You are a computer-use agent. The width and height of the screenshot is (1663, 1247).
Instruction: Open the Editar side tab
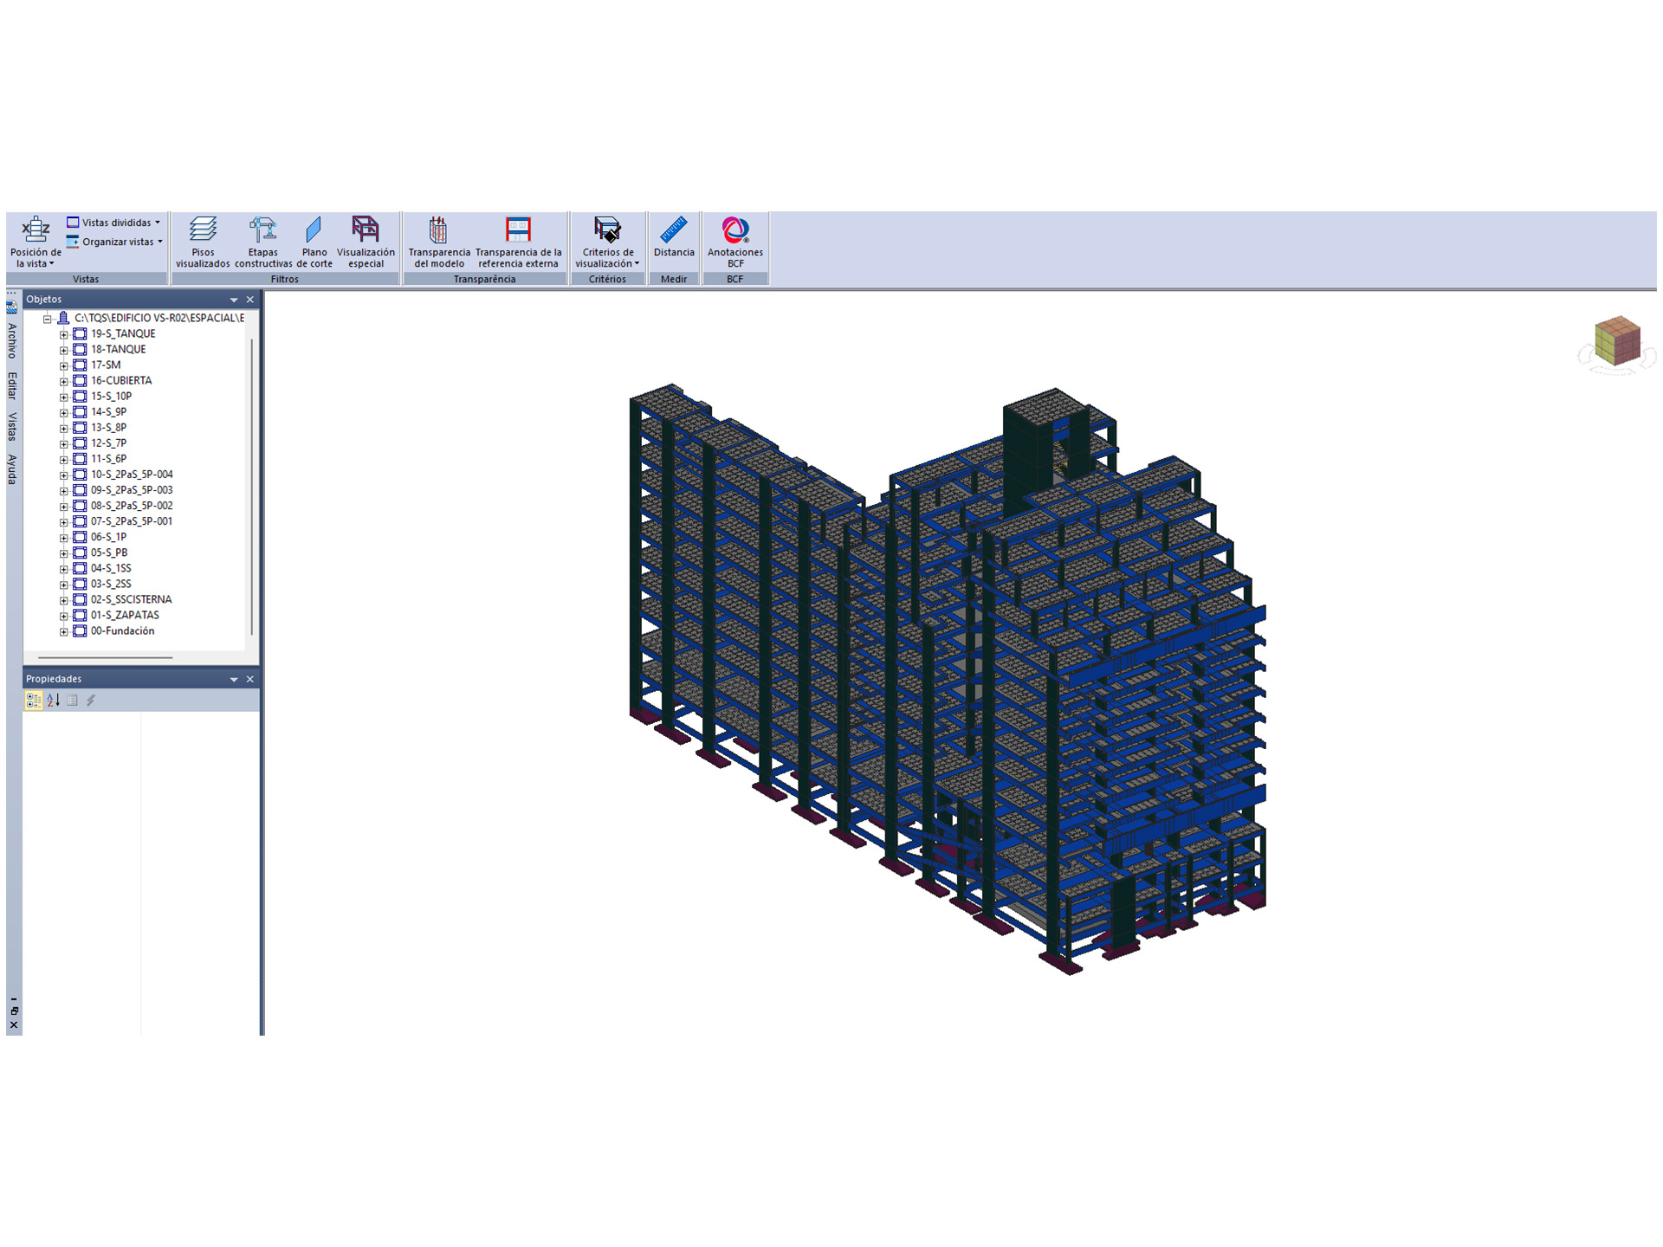coord(12,385)
